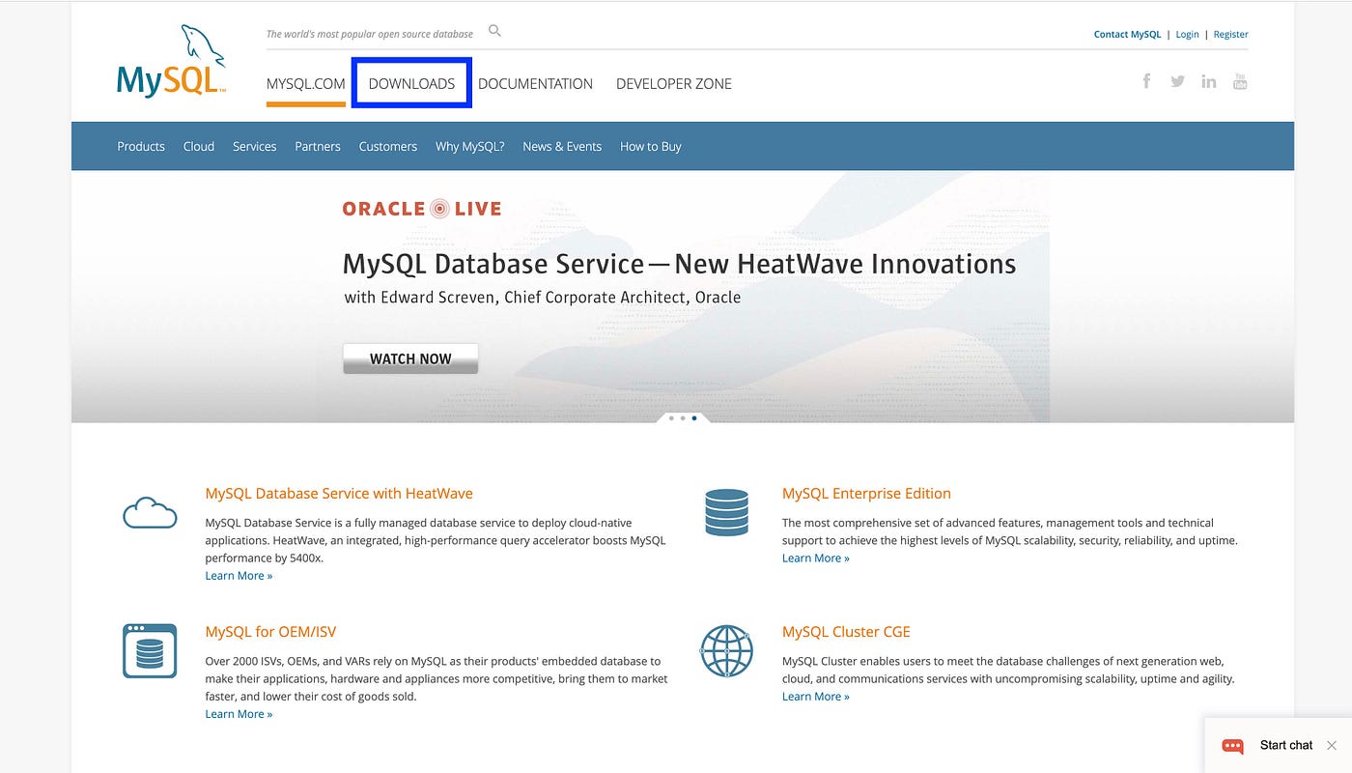Click the red chat bubble icon

click(x=1232, y=746)
